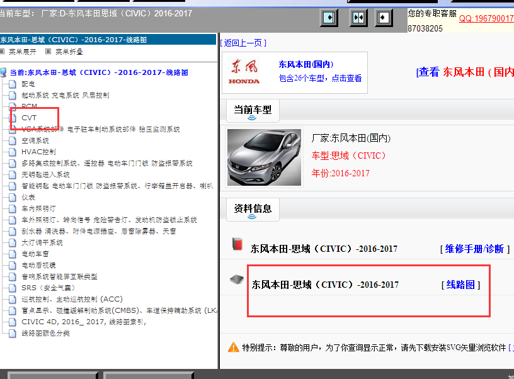Open the HVAC控制 item
514x379 pixels.
38,152
